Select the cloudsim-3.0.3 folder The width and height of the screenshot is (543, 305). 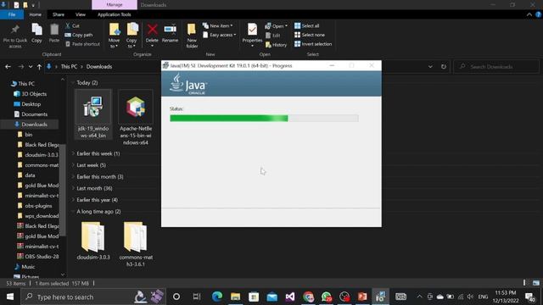(93, 240)
